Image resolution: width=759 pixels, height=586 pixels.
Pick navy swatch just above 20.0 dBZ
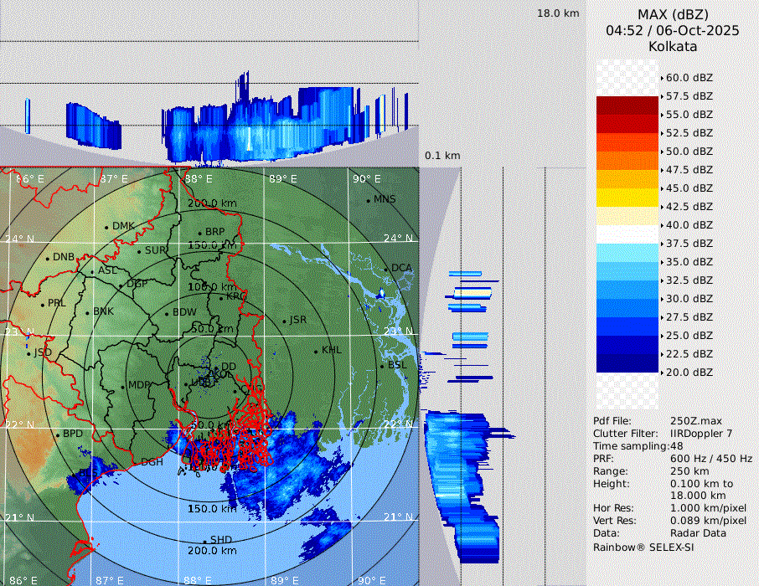[x=627, y=362]
